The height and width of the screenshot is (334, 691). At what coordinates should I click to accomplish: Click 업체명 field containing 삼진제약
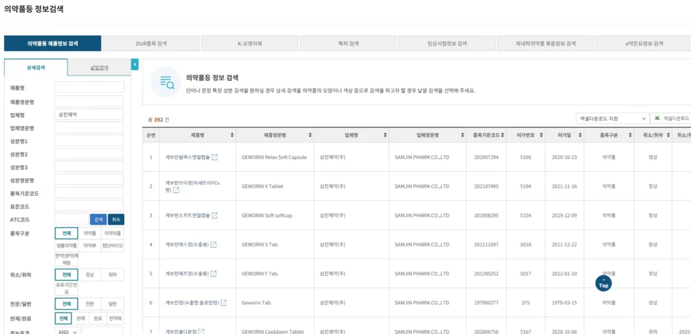tap(90, 114)
